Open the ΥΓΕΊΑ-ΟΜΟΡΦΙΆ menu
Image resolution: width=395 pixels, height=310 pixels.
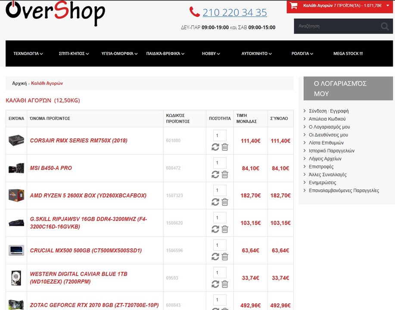[x=119, y=54]
